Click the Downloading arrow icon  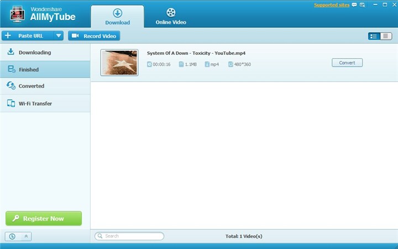point(11,52)
